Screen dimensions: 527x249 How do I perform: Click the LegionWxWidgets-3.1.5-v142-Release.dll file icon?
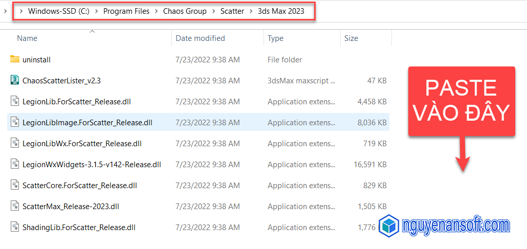point(15,164)
